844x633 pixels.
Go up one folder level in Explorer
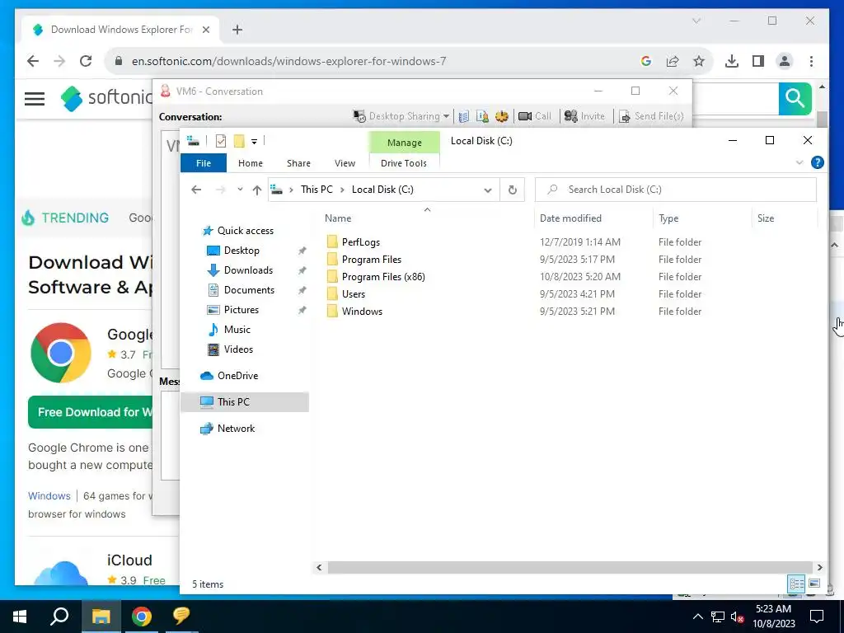click(257, 190)
